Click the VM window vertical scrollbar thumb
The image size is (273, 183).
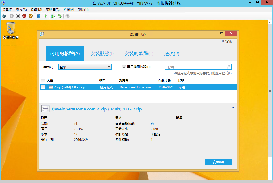(270, 91)
